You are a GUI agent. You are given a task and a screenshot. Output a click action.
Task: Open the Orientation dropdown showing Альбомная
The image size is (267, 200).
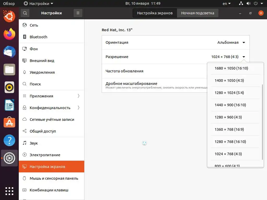(x=231, y=42)
